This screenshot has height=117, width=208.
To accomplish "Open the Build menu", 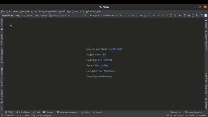I will 62,11.
